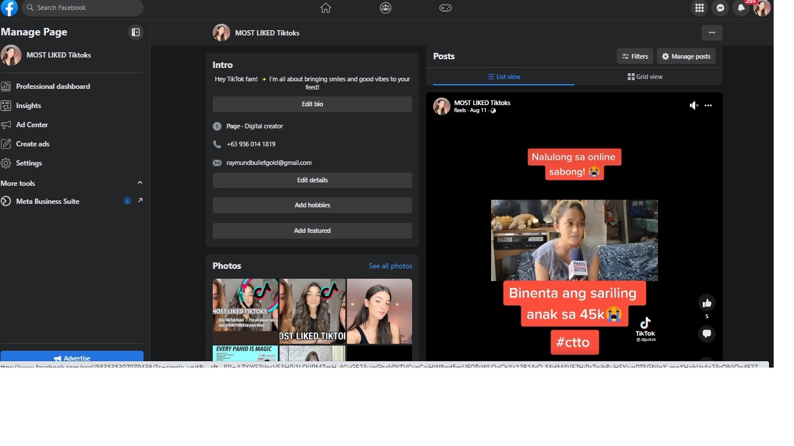Click the page avatar in the header bar
Image resolution: width=794 pixels, height=446 pixels.
pos(221,33)
